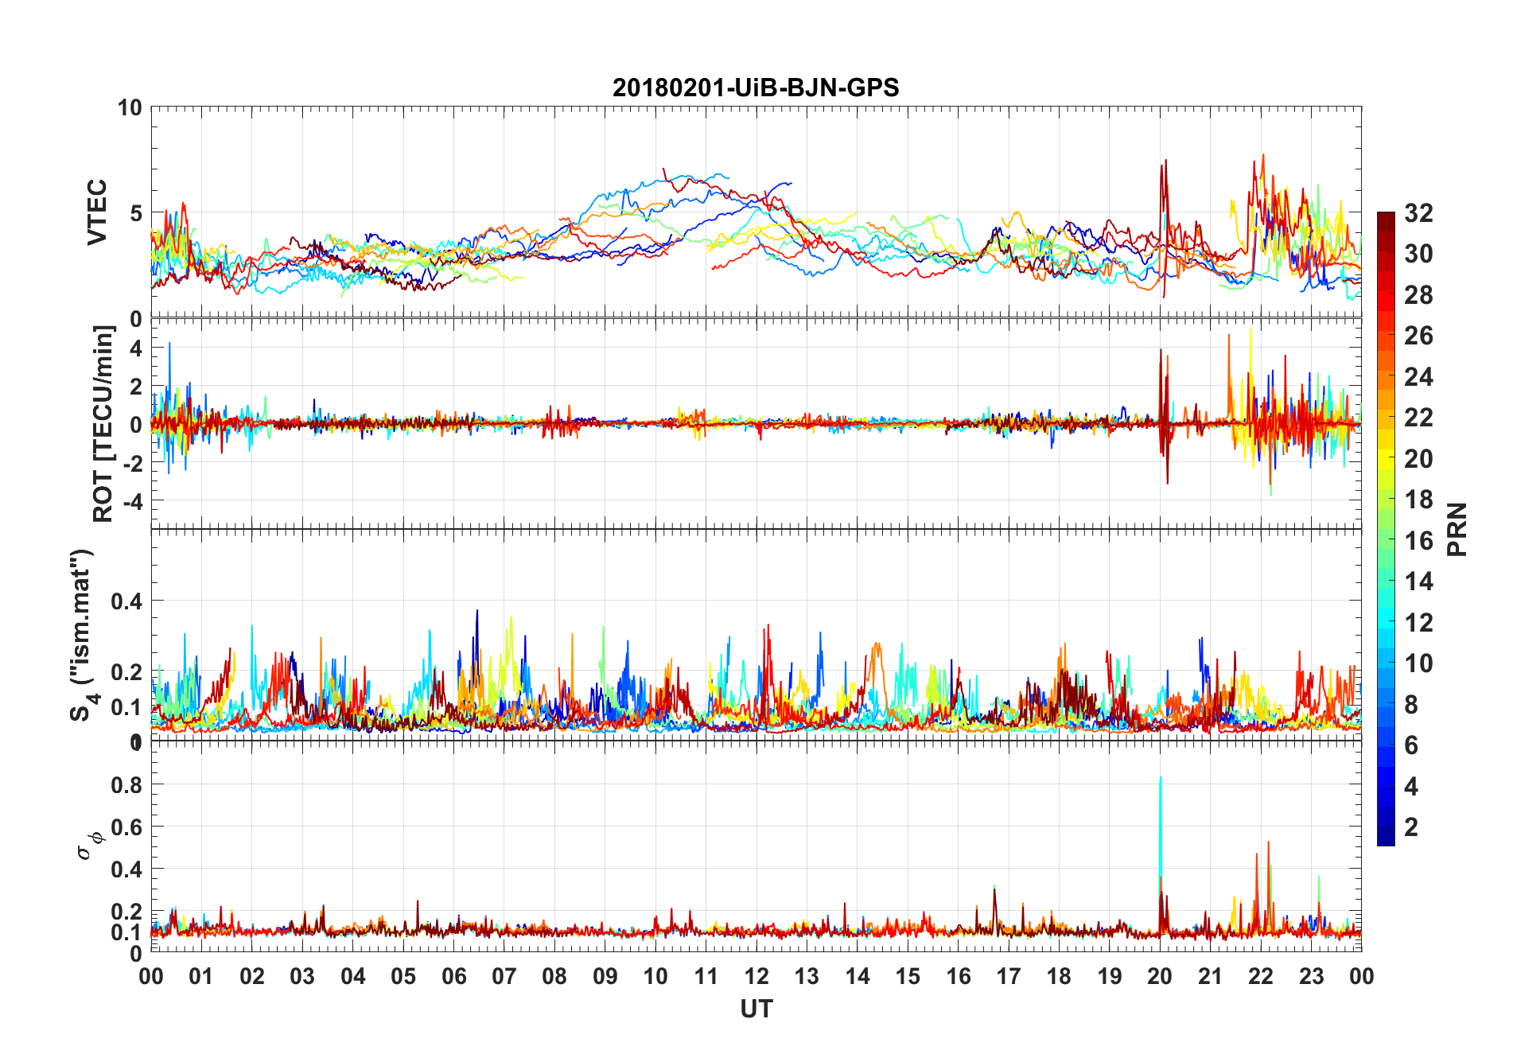Viewport: 1513px width, 1058px height.
Task: Click x-axis hour tick label 13
Action: point(807,976)
